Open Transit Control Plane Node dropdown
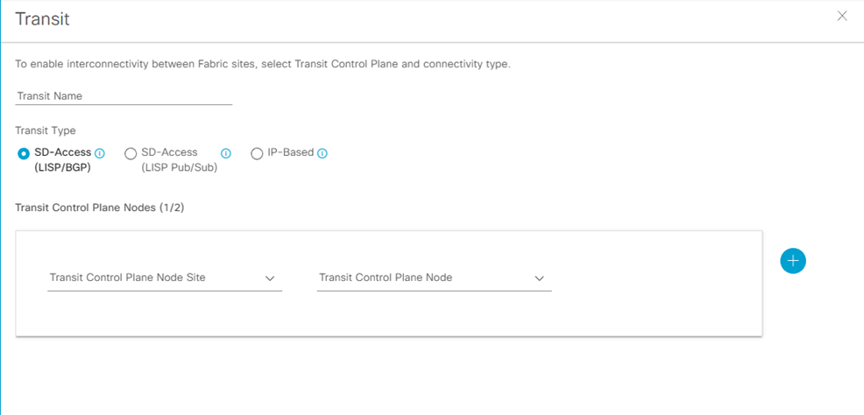The width and height of the screenshot is (864, 415). 434,278
